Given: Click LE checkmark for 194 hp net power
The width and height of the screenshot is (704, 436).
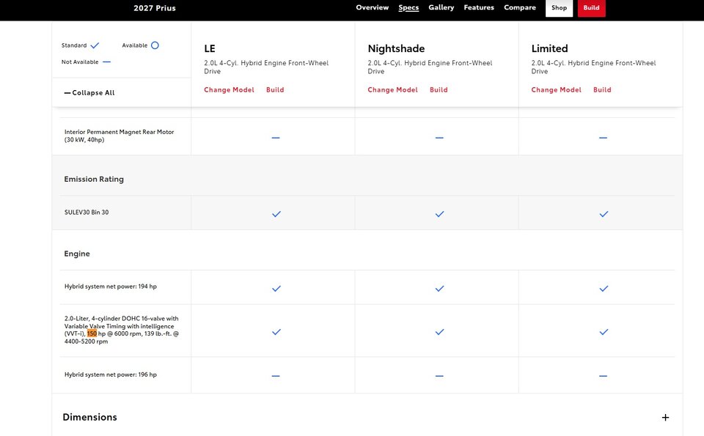Looking at the screenshot, I should [x=276, y=289].
